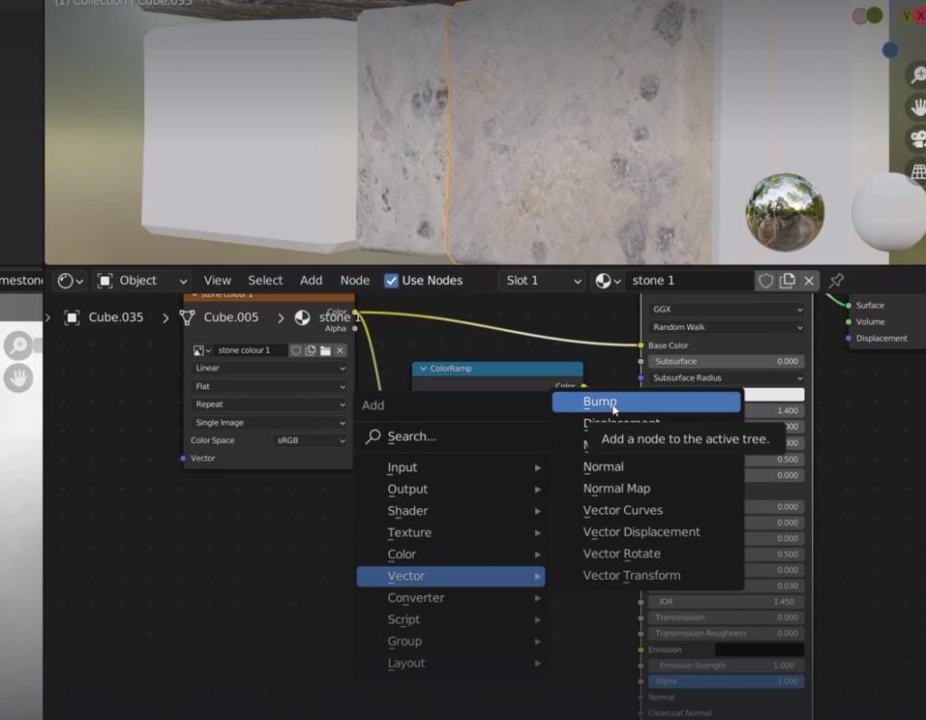Open the View menu

point(217,280)
